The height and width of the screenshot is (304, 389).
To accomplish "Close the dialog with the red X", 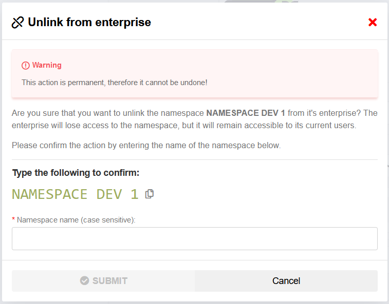I will [373, 22].
